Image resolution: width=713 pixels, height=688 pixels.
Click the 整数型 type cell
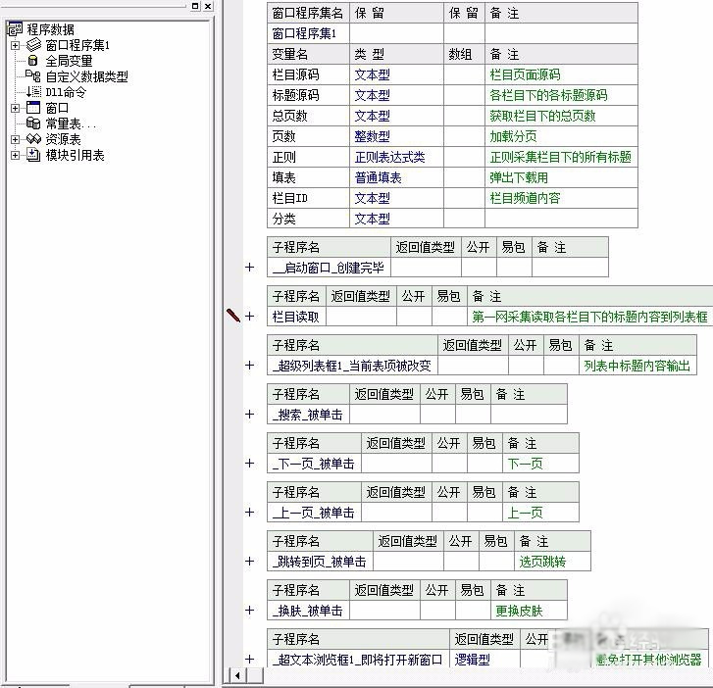point(396,136)
